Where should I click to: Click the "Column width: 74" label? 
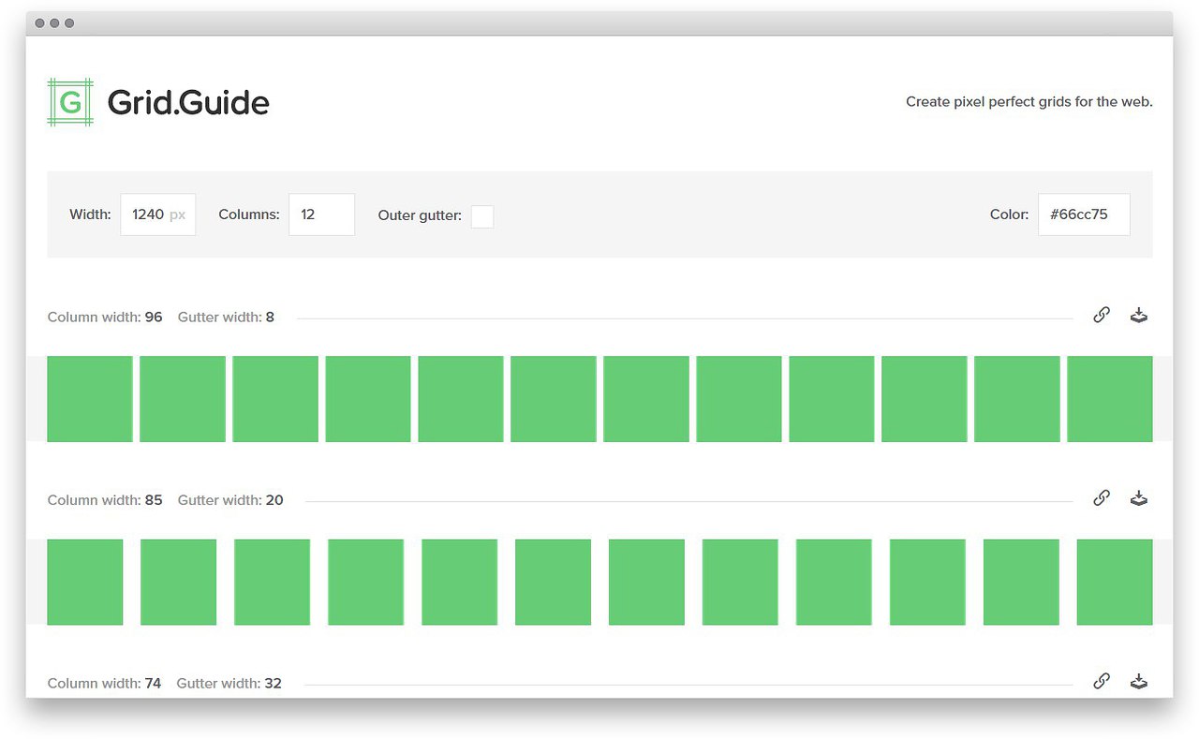click(104, 684)
